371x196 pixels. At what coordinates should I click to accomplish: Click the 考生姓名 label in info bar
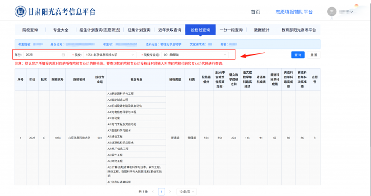[x=25, y=44]
